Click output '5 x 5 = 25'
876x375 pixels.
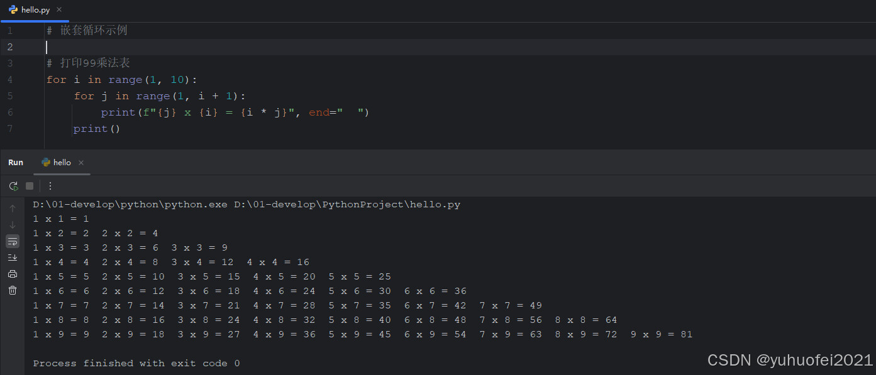tap(360, 277)
